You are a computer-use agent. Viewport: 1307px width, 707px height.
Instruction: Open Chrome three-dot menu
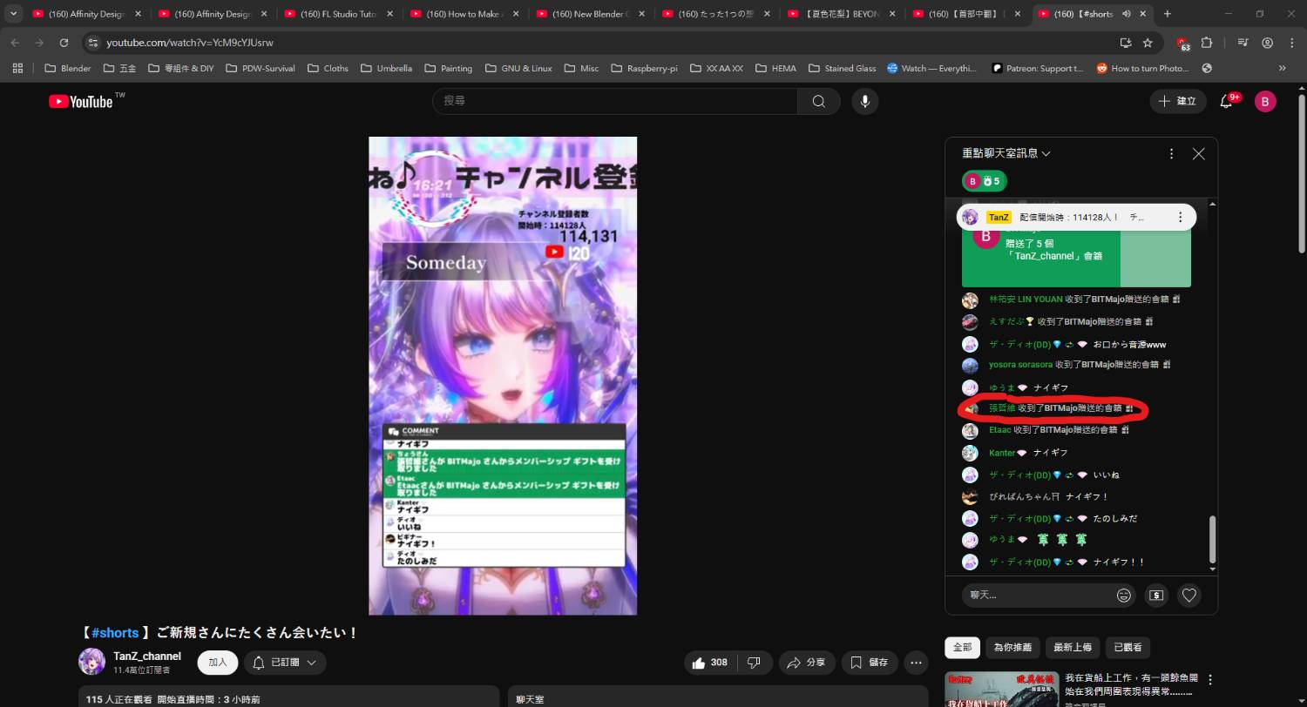[1291, 43]
